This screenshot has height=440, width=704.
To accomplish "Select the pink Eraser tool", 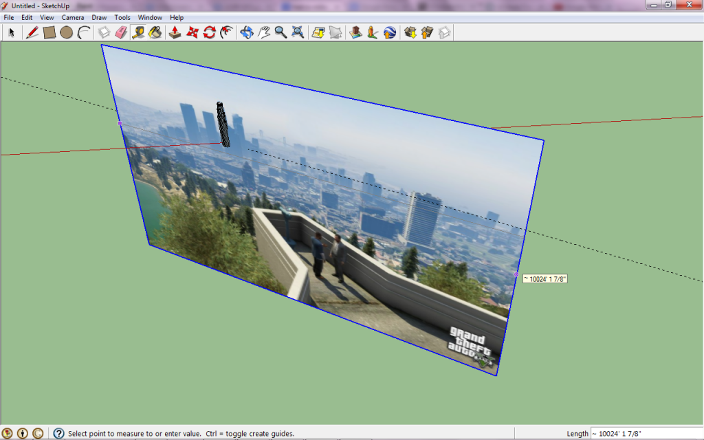I will pos(121,32).
